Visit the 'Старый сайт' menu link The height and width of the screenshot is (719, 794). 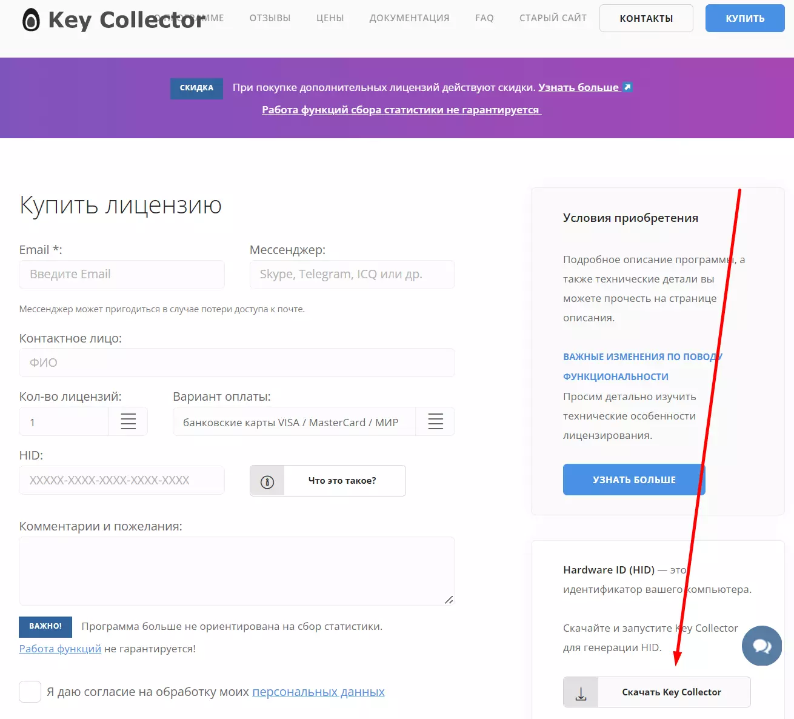(x=553, y=18)
